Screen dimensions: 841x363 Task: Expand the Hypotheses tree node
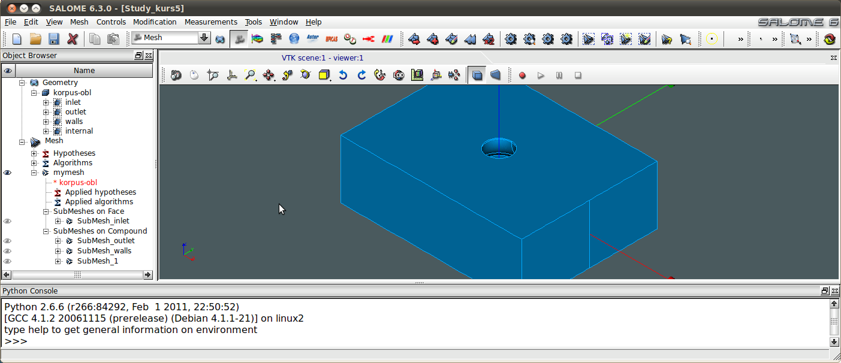coord(35,153)
